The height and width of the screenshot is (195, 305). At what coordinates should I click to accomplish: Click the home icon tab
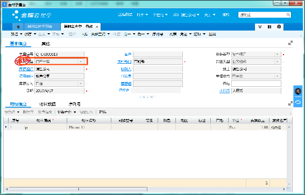coord(18,27)
